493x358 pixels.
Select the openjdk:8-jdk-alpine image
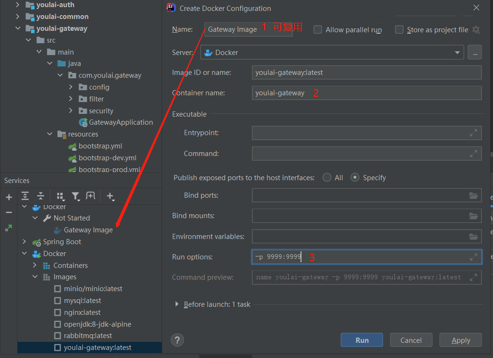pos(93,324)
